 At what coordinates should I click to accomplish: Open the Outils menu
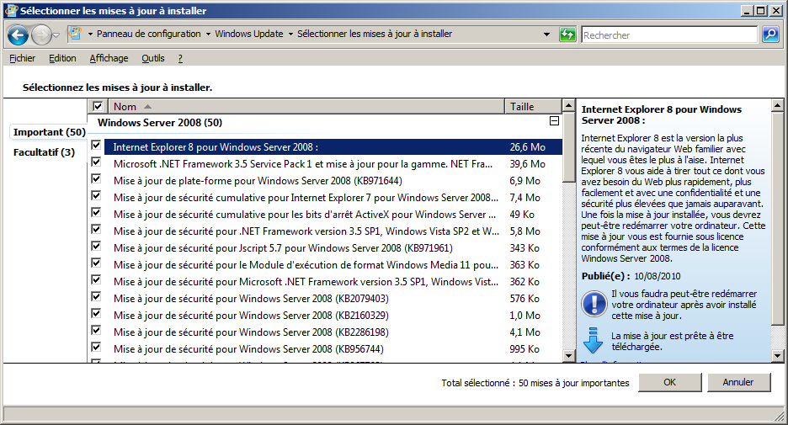(x=152, y=58)
